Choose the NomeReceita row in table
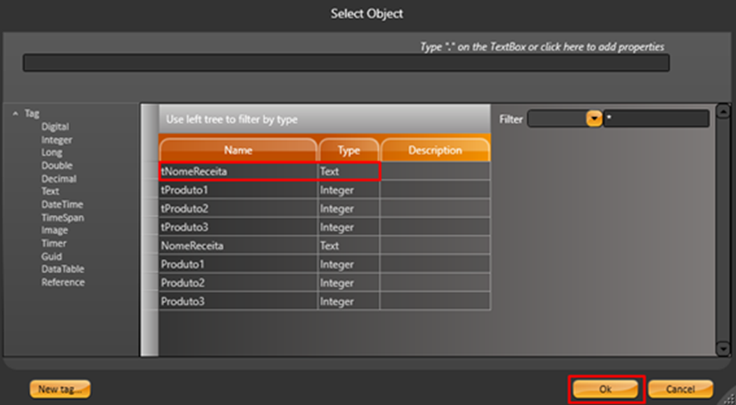 [x=238, y=246]
